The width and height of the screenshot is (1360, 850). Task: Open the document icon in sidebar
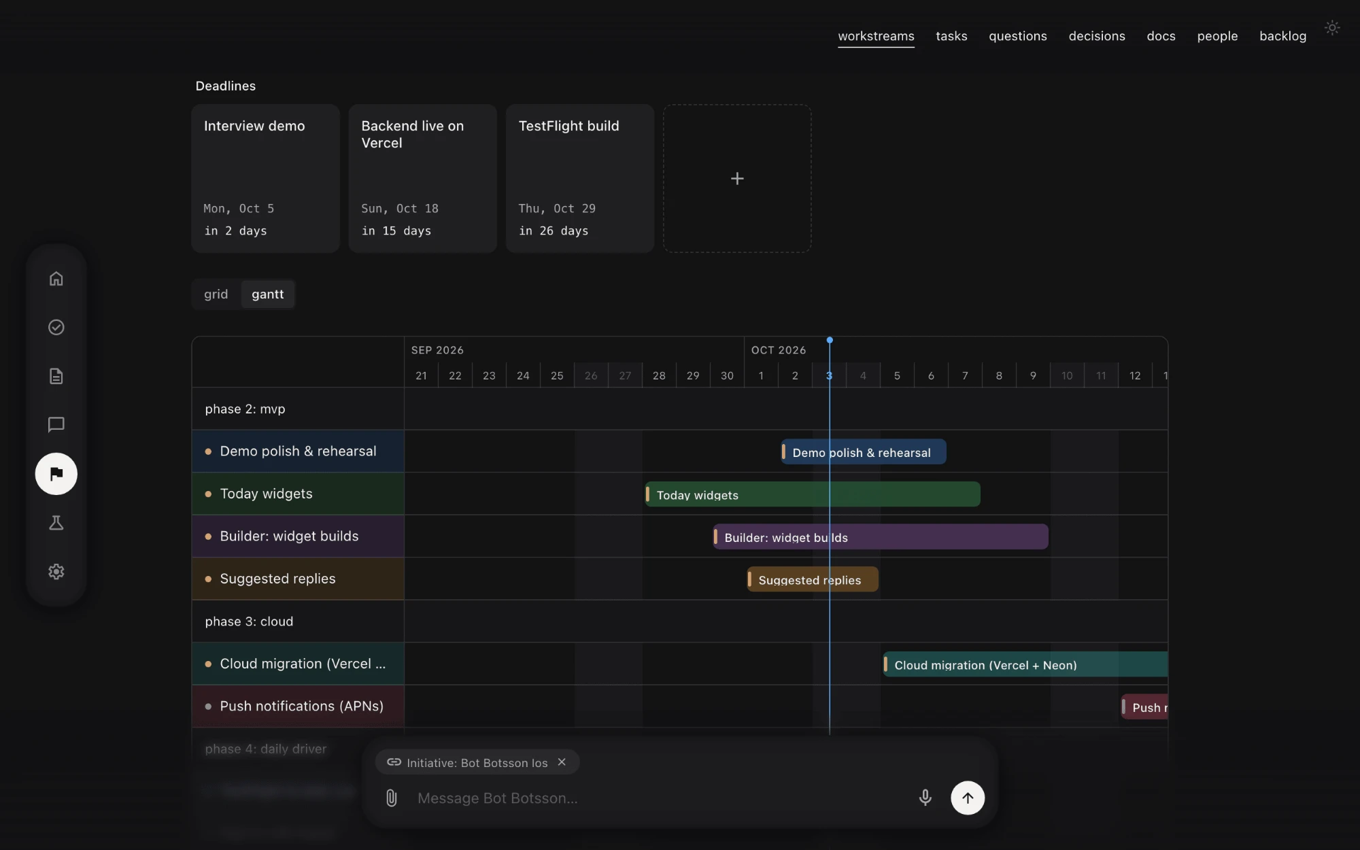point(56,376)
